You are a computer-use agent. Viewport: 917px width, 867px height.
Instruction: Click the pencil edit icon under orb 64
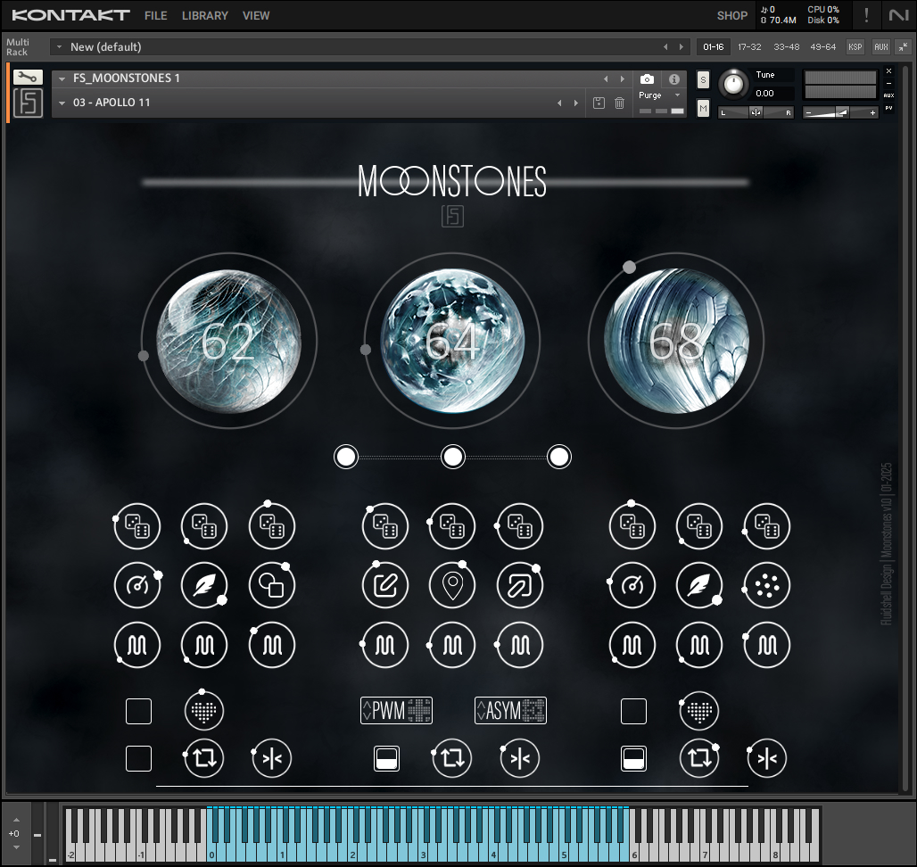pyautogui.click(x=385, y=585)
